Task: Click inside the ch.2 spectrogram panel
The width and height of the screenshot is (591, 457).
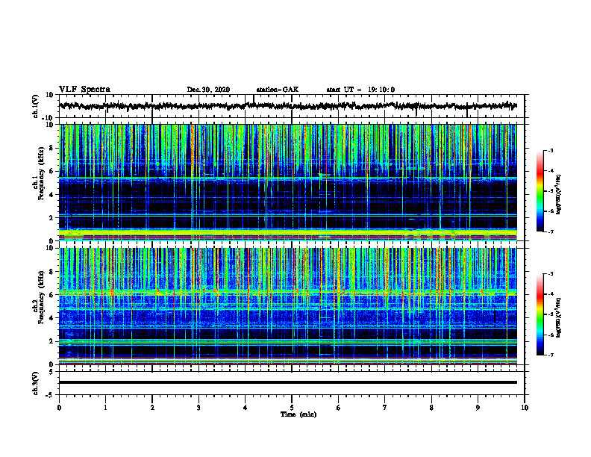Action: pos(288,306)
